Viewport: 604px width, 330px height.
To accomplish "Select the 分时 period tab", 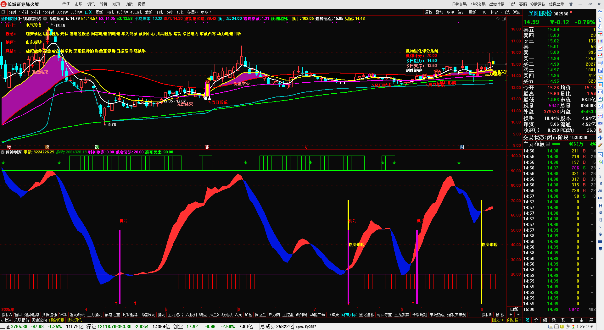I will tap(12, 12).
